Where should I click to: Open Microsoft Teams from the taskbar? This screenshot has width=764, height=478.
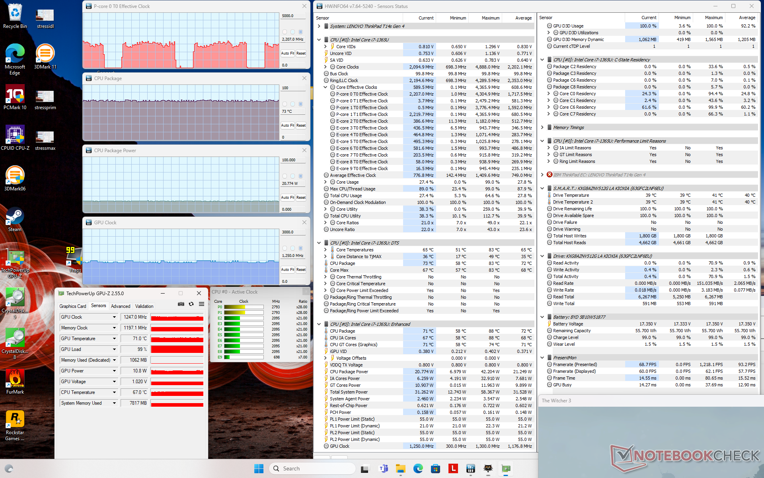point(383,468)
